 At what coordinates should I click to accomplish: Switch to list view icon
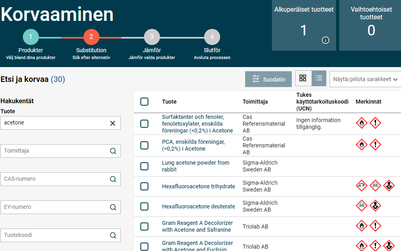pyautogui.click(x=319, y=78)
